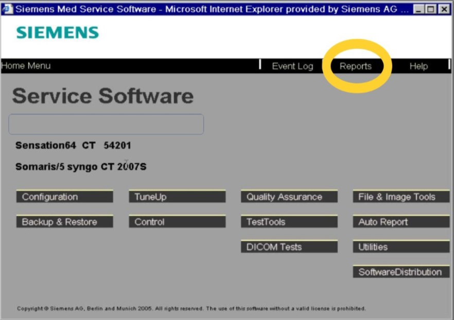The height and width of the screenshot is (320, 454).
Task: Close the Service Software window
Action: click(x=444, y=9)
